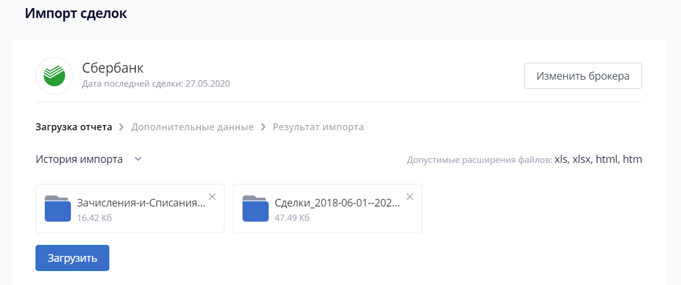681x285 pixels.
Task: Click the folder icon of Зачисления-и-Списания file
Action: 57,208
